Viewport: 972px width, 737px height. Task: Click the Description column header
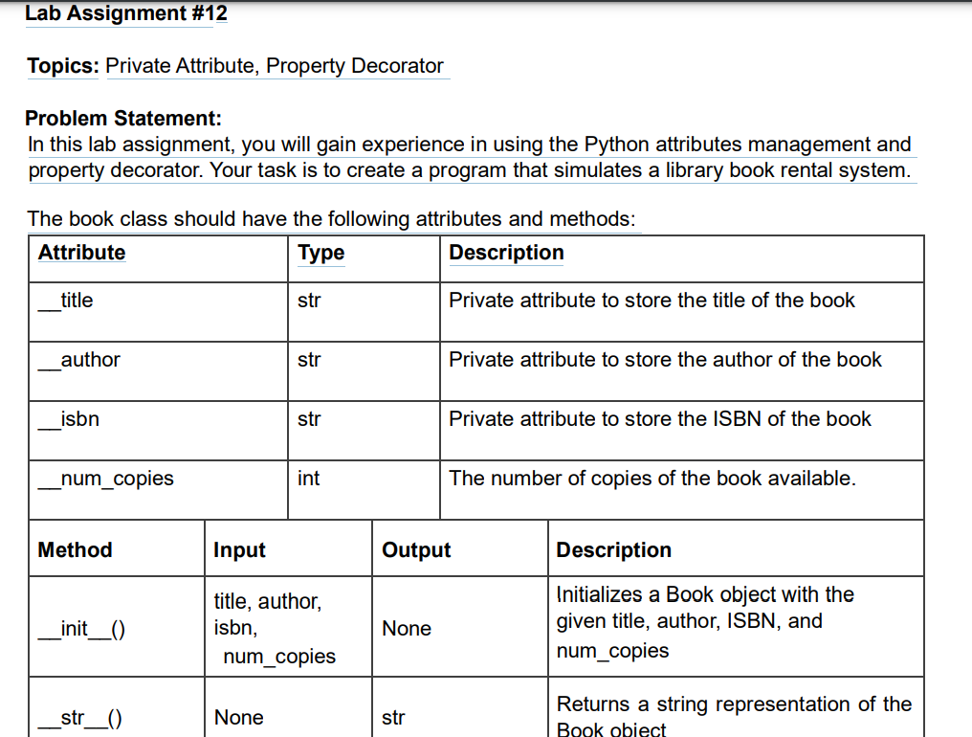point(506,252)
